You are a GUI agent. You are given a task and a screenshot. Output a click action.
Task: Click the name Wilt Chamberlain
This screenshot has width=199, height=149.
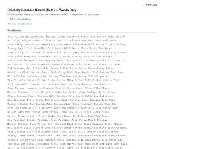tap(34, 84)
